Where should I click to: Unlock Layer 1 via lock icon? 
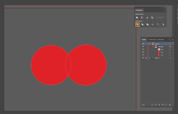click(x=146, y=58)
